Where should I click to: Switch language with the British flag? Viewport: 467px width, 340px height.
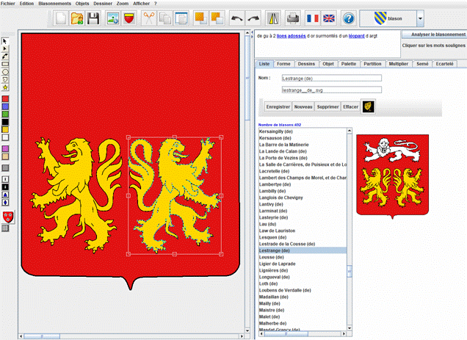click(x=330, y=18)
